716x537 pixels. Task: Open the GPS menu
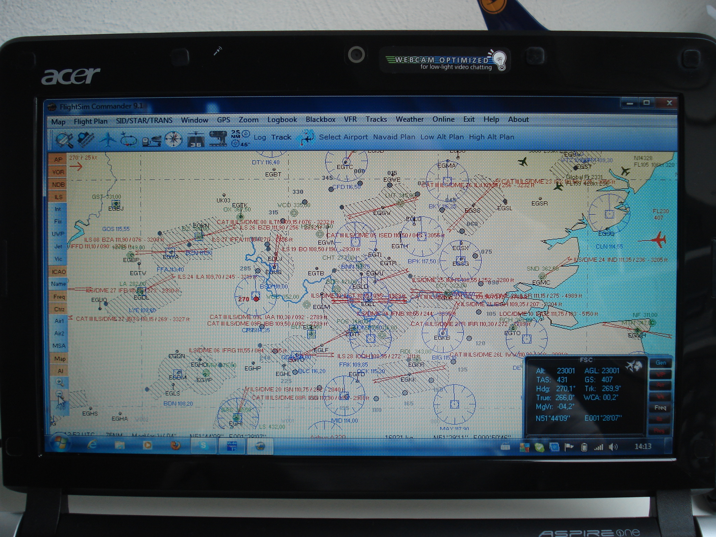tap(223, 120)
